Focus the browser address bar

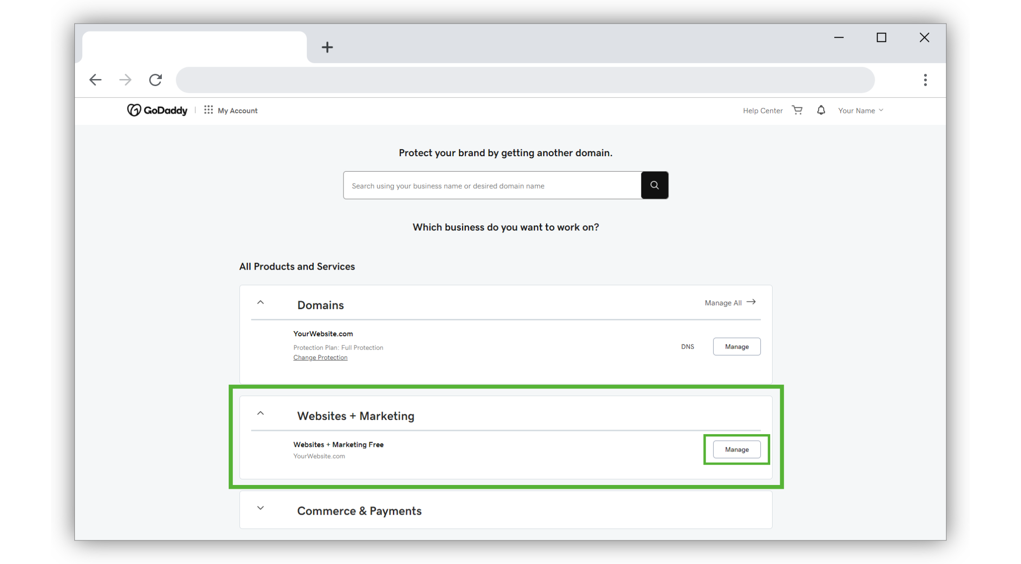point(525,80)
